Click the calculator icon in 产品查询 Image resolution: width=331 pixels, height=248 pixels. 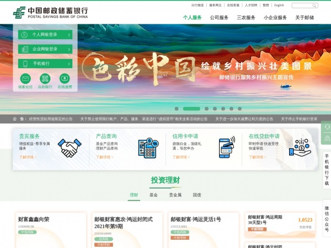[x=148, y=148]
